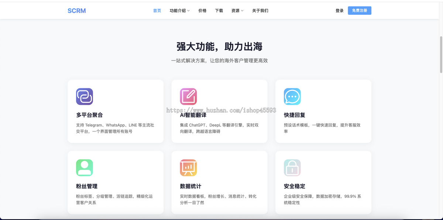Image resolution: width=443 pixels, height=220 pixels.
Task: Open the 价格 page
Action: point(202,11)
